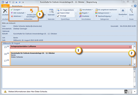Click the 16:00 time slot label
The image size is (138, 95).
7,54
